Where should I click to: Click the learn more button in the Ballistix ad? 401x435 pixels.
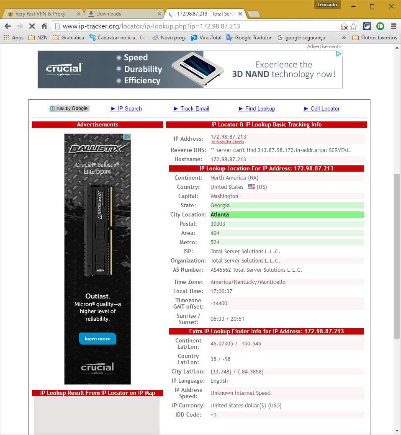pyautogui.click(x=98, y=339)
